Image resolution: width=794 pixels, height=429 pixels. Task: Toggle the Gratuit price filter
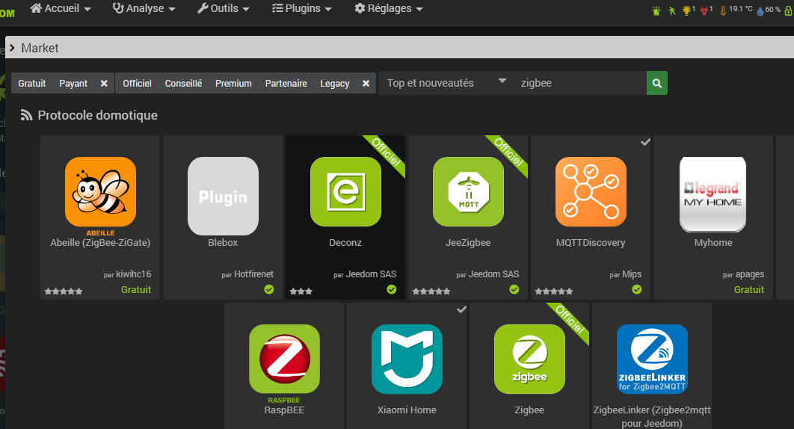(32, 83)
